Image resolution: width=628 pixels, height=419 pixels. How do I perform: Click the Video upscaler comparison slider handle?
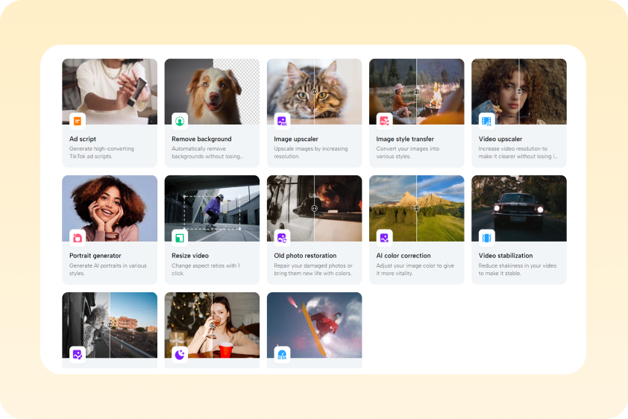coord(519,92)
